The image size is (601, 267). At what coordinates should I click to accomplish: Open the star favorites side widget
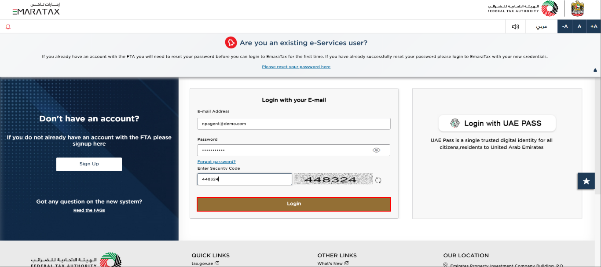click(586, 181)
